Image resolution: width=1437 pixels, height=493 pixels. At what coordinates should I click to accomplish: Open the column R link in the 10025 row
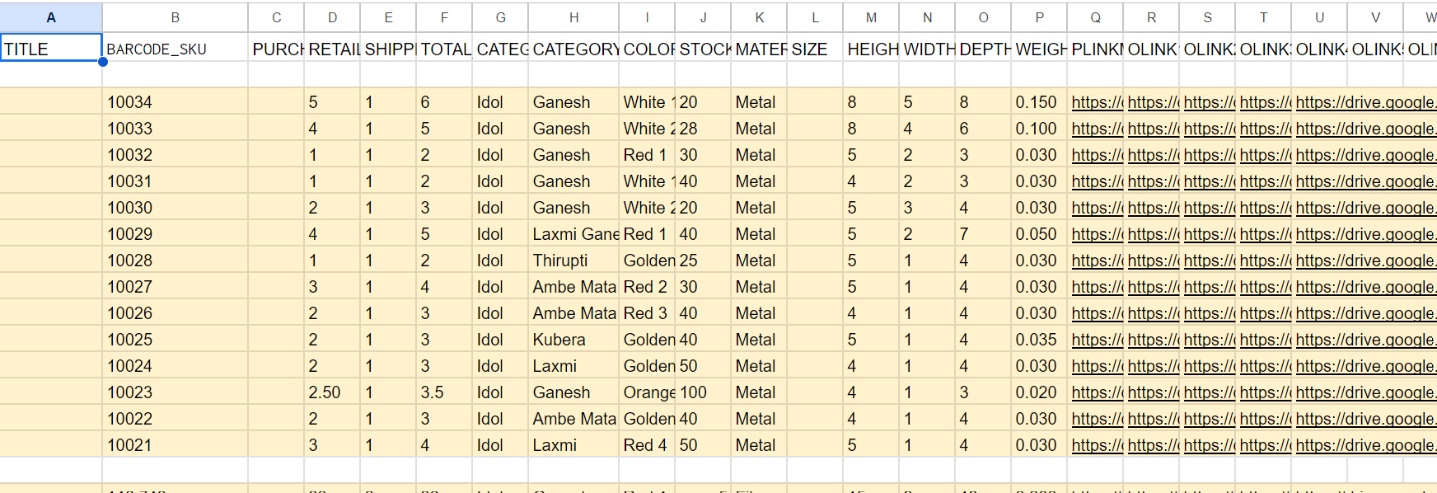pos(1152,340)
